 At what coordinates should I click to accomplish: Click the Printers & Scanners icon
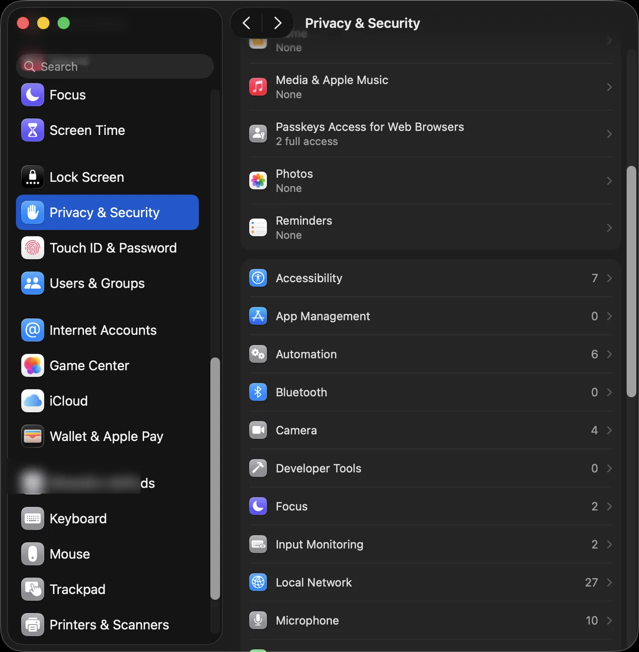[32, 625]
